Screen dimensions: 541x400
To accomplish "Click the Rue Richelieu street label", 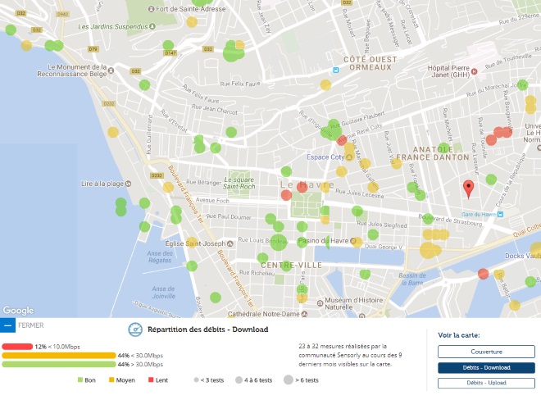I will (x=257, y=273).
